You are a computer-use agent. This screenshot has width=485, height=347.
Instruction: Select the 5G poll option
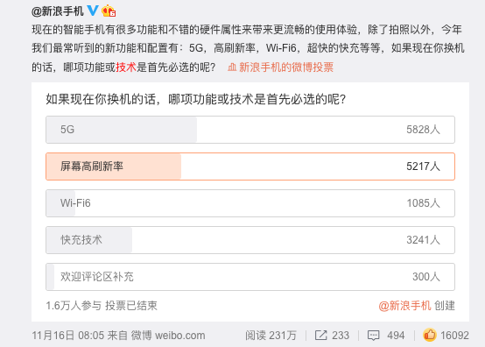(x=250, y=130)
